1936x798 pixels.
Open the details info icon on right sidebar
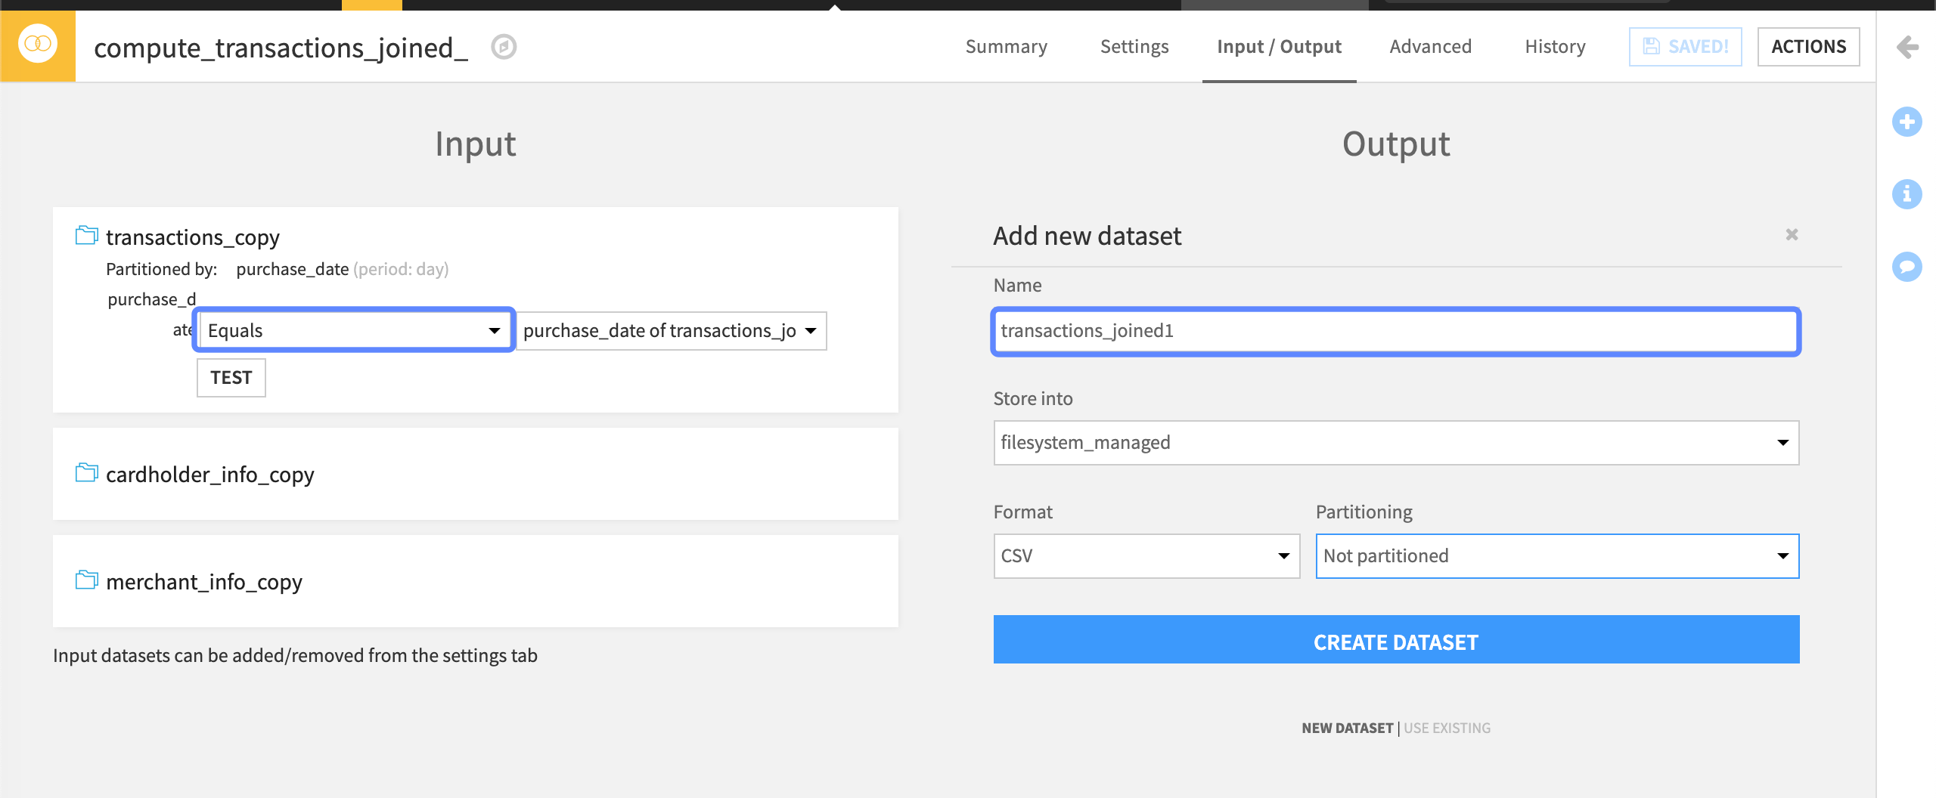1907,193
